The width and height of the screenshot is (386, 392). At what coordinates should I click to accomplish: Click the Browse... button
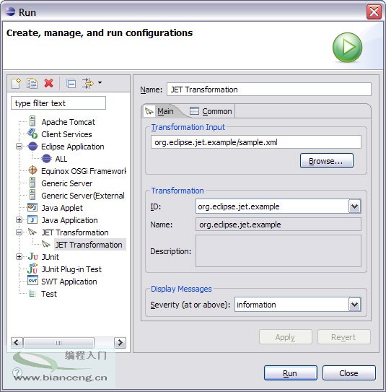327,161
